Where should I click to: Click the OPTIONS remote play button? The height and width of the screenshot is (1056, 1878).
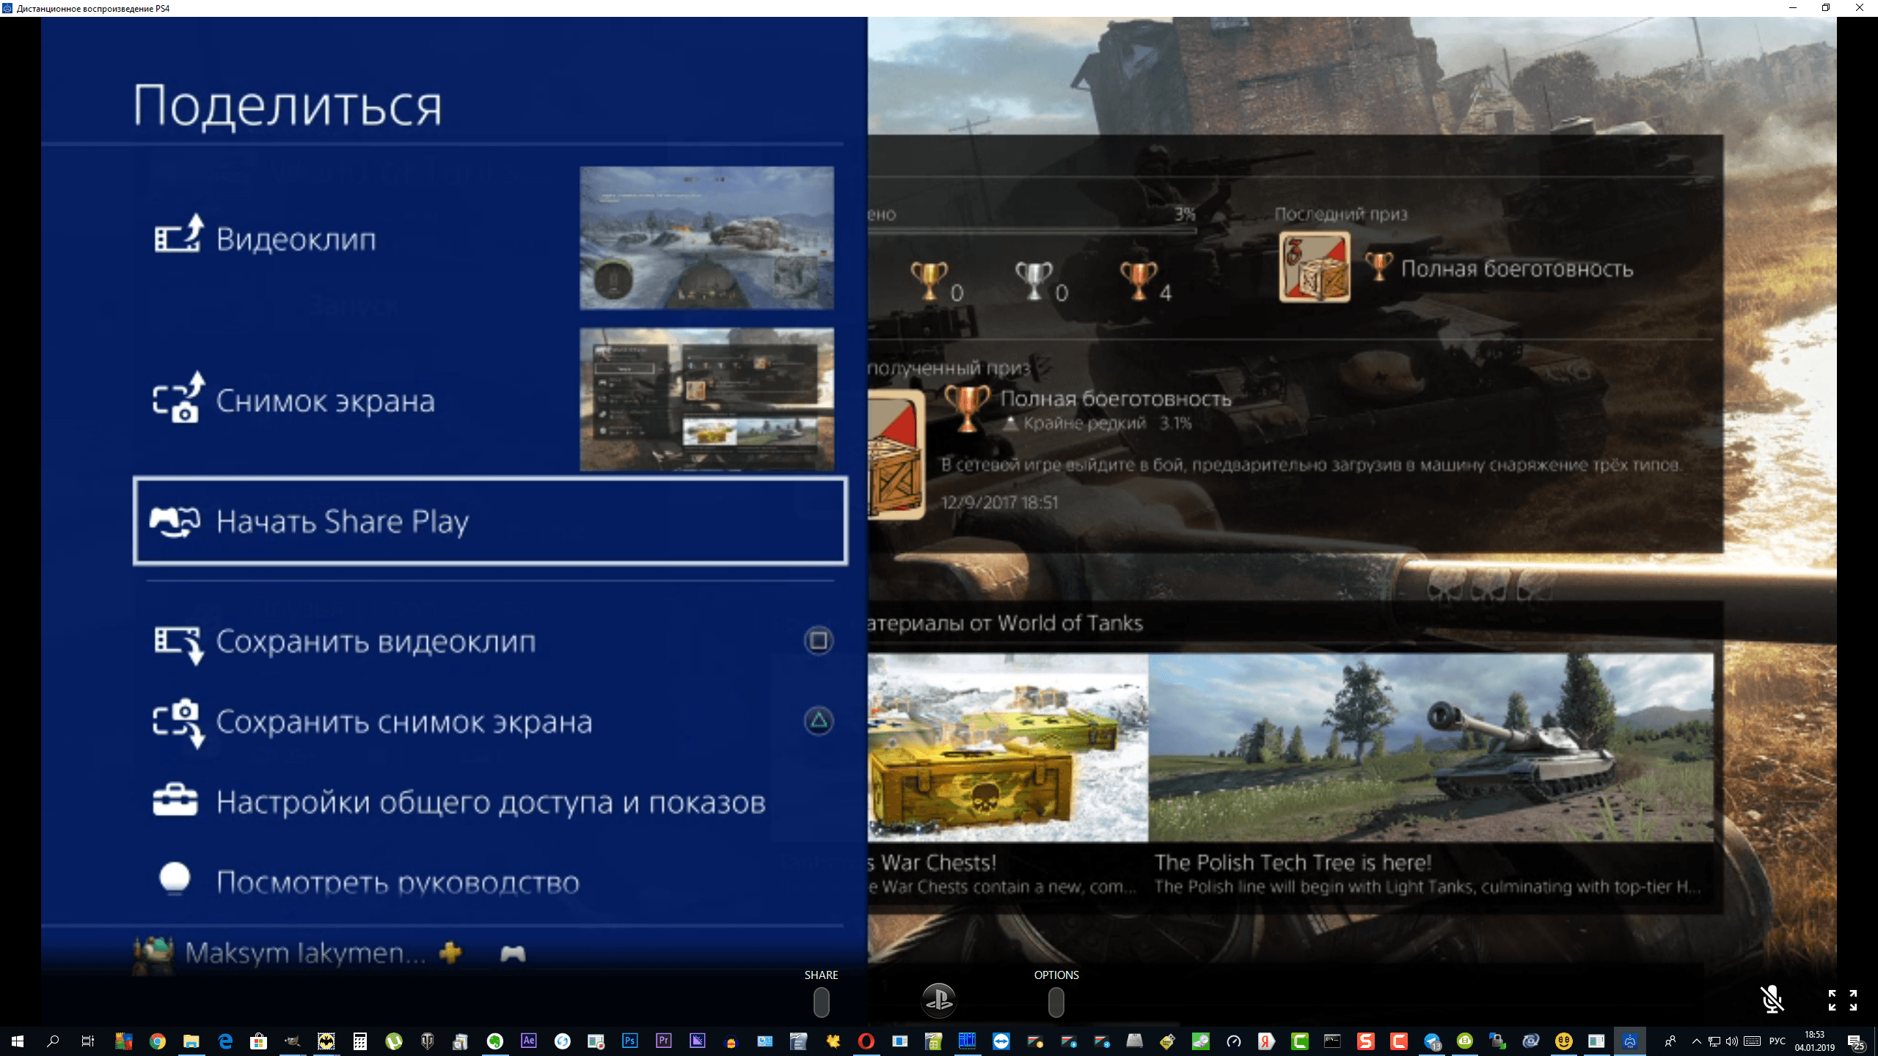(1056, 1002)
